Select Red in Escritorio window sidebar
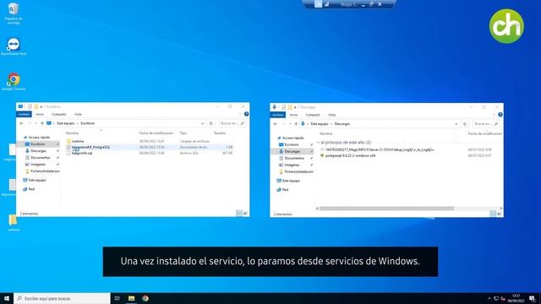This screenshot has width=541, height=304. 31,189
